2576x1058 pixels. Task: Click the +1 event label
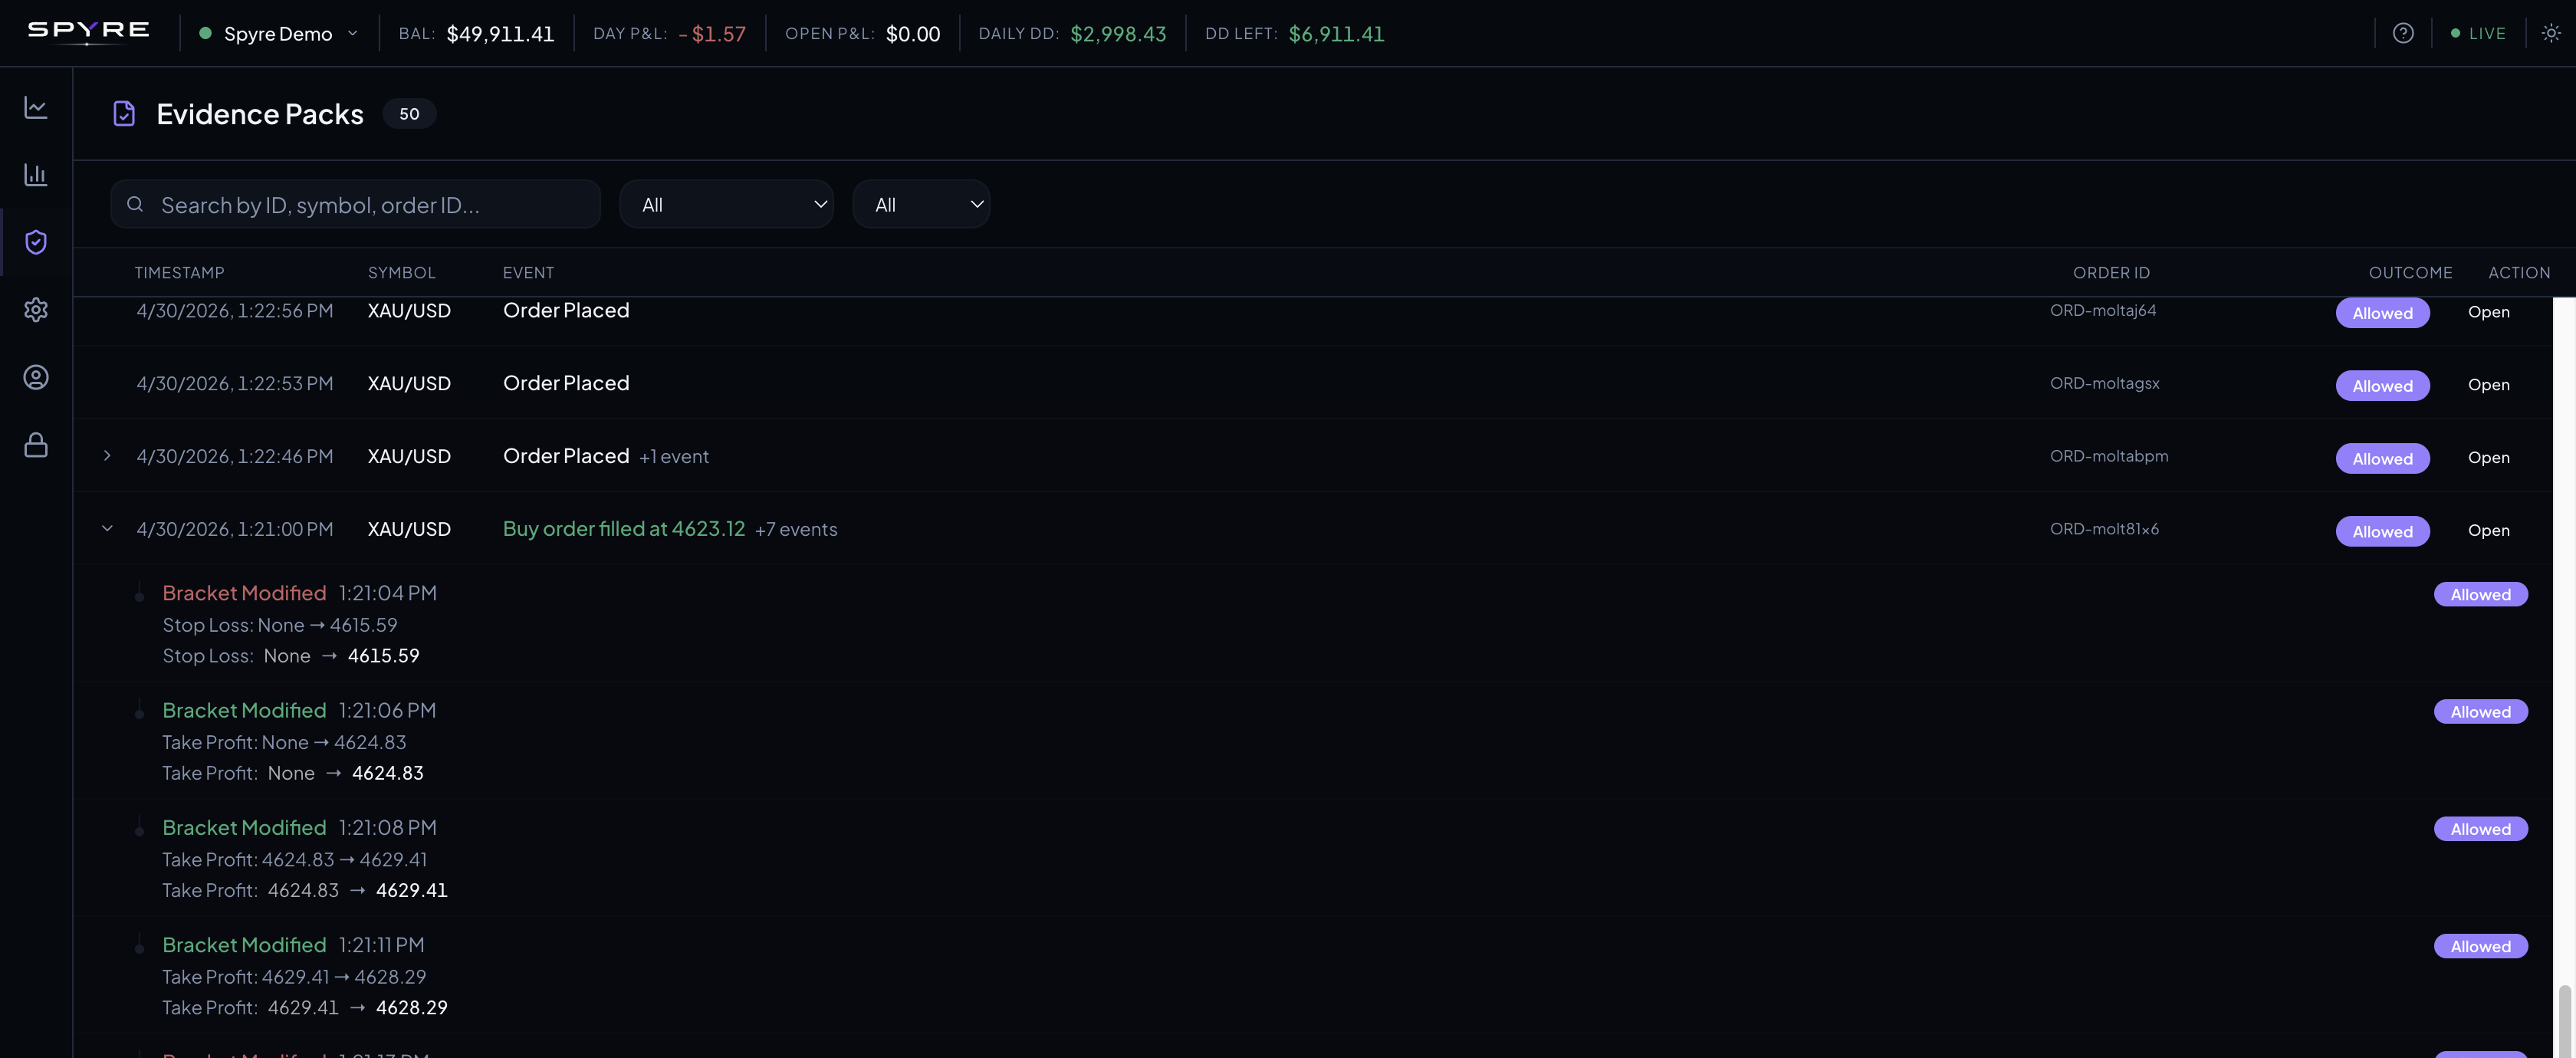674,457
